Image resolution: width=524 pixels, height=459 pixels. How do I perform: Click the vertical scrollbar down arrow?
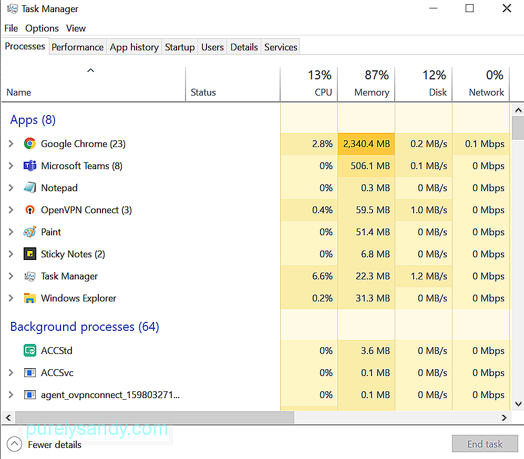pos(518,404)
